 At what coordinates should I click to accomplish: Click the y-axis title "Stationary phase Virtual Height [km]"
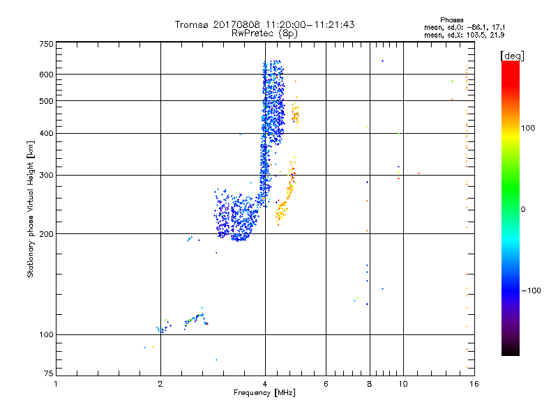[30, 209]
